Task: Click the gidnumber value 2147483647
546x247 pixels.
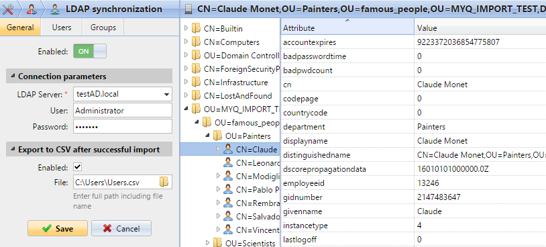Action: coord(439,197)
